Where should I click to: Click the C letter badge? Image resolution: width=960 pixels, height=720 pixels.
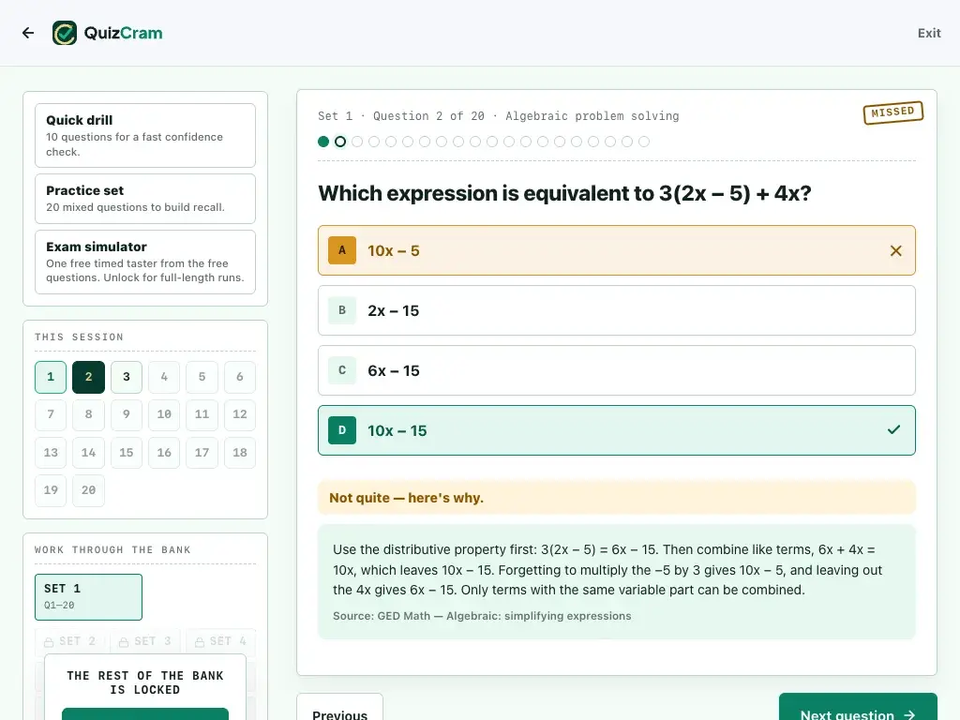click(x=342, y=370)
